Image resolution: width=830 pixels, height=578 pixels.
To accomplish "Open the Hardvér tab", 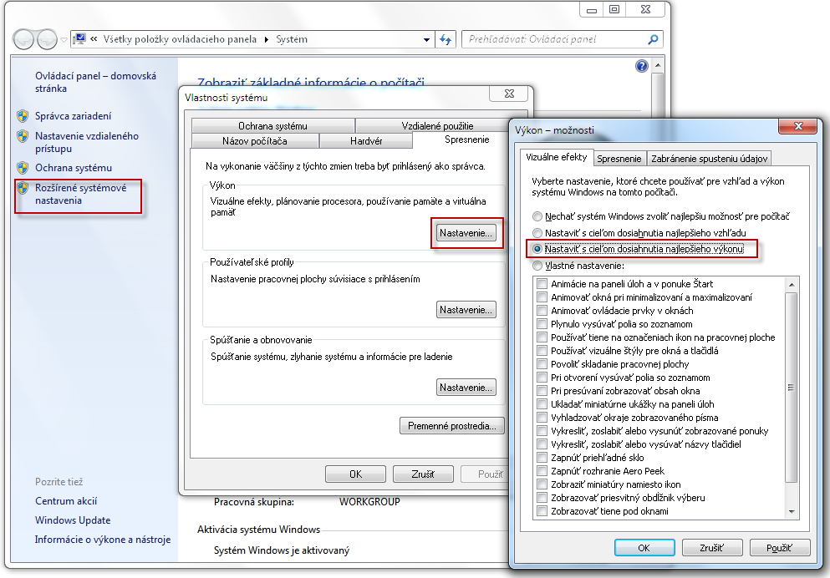I will (366, 141).
